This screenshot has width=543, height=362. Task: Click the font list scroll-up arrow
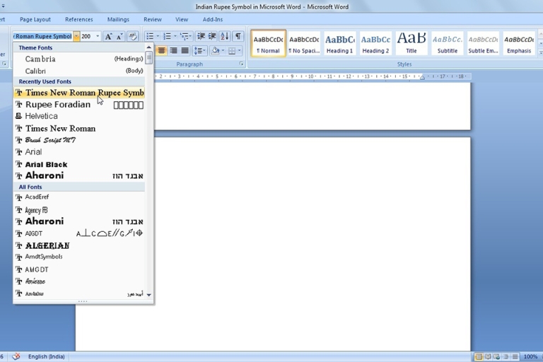[x=149, y=47]
